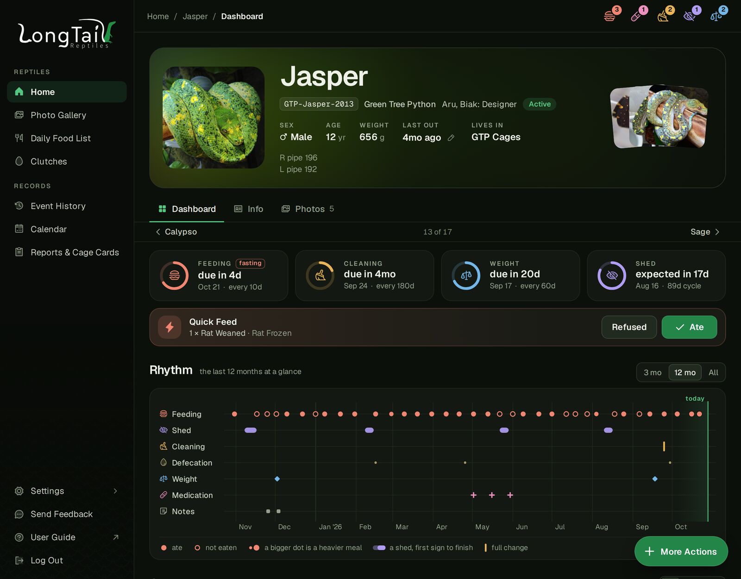Switch to the Info tab

(x=249, y=209)
